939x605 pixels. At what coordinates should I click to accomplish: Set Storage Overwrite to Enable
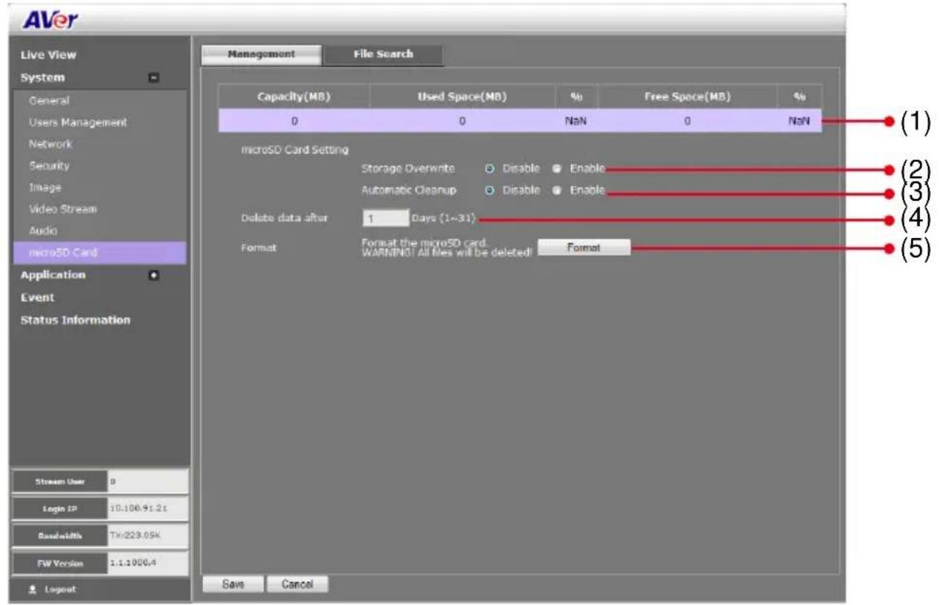pos(557,168)
